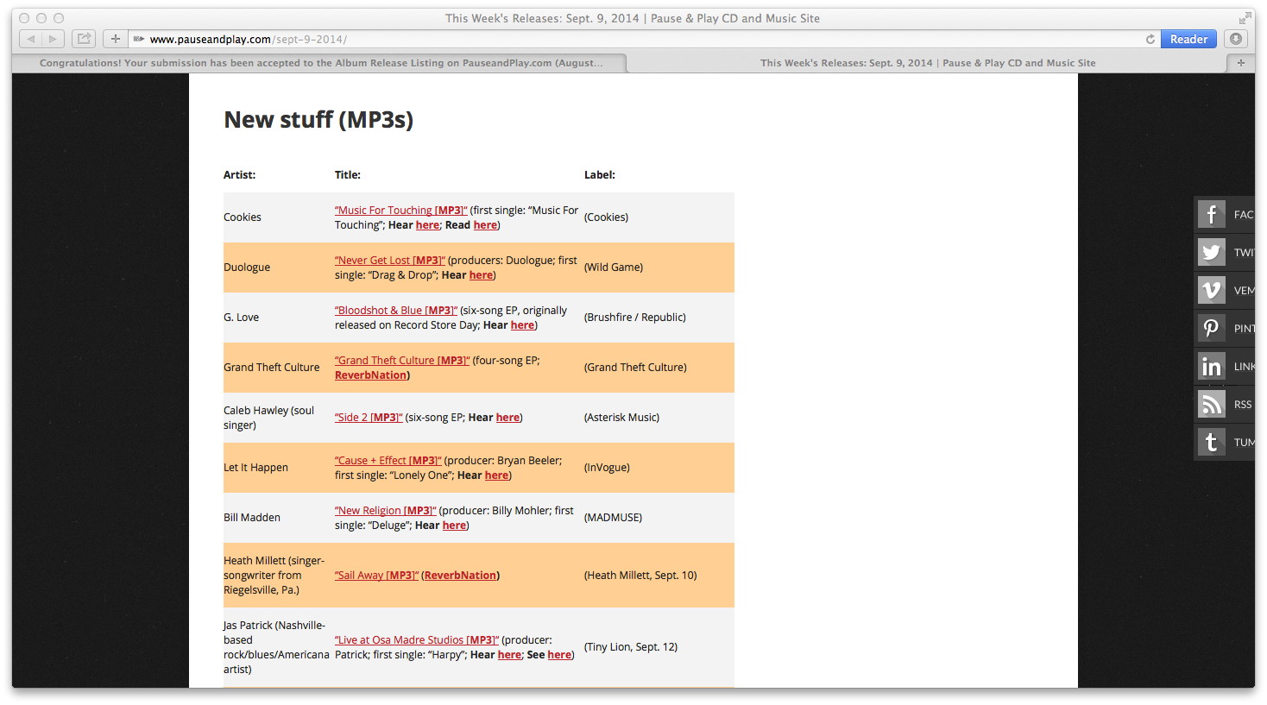Select label "(Tiny Lion, Sept. 12)"
The height and width of the screenshot is (705, 1267).
[x=631, y=647]
